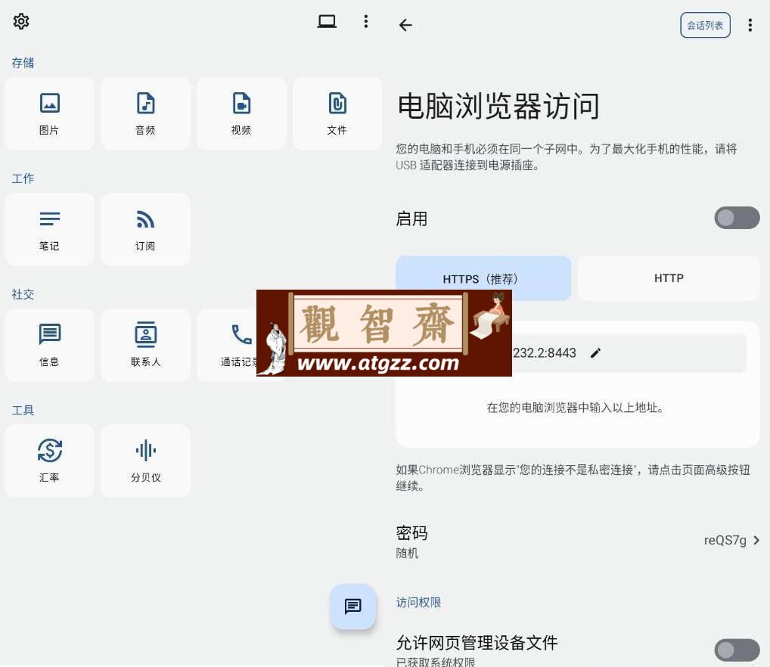
Task: Open the 音频 (Audio) storage card
Action: pyautogui.click(x=145, y=113)
